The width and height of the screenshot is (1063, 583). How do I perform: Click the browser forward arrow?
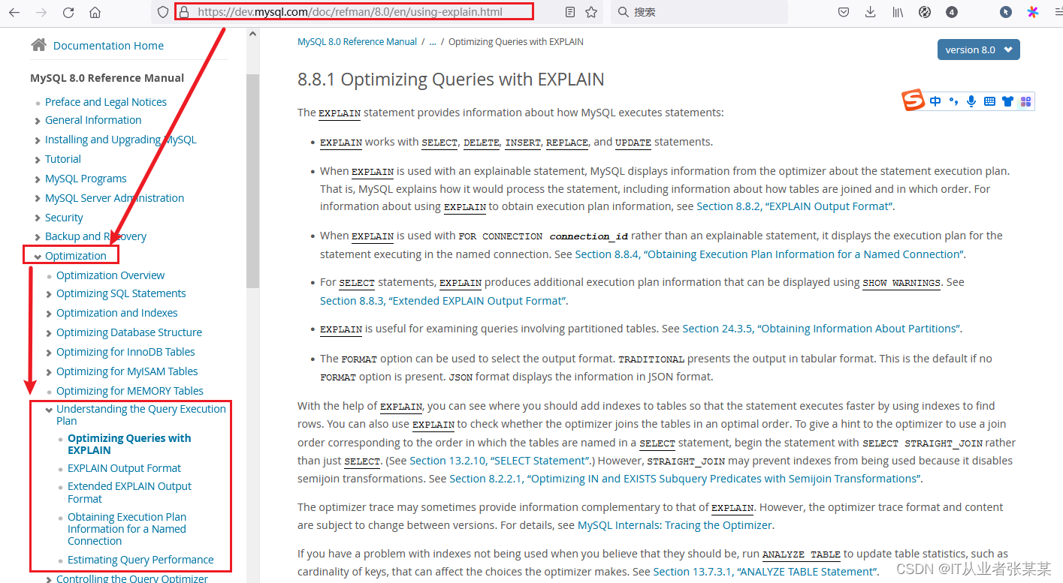point(41,12)
